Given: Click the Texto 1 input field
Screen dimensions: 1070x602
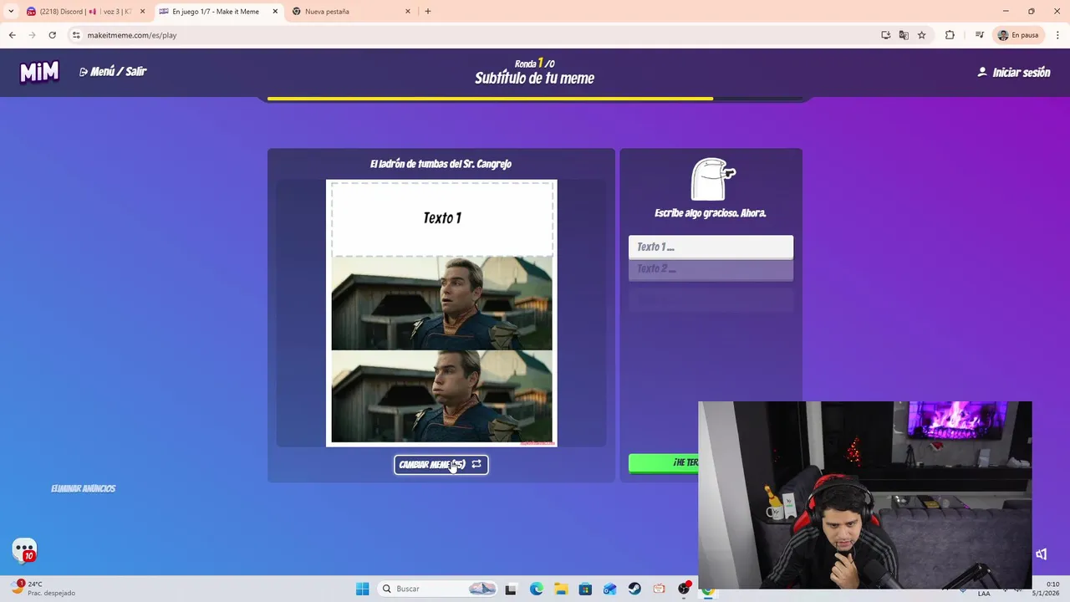Looking at the screenshot, I should pyautogui.click(x=711, y=247).
